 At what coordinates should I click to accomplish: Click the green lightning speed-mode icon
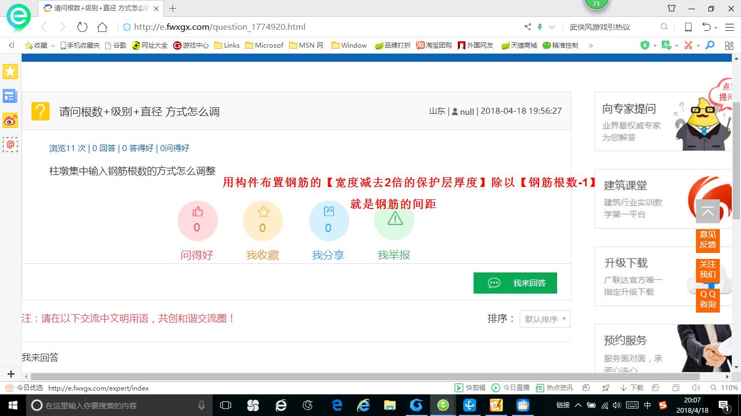tap(540, 27)
